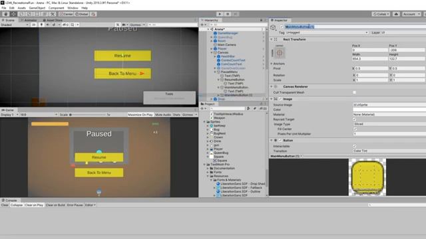
Task: Click the anchor presets icon
Action: pyautogui.click(x=280, y=53)
